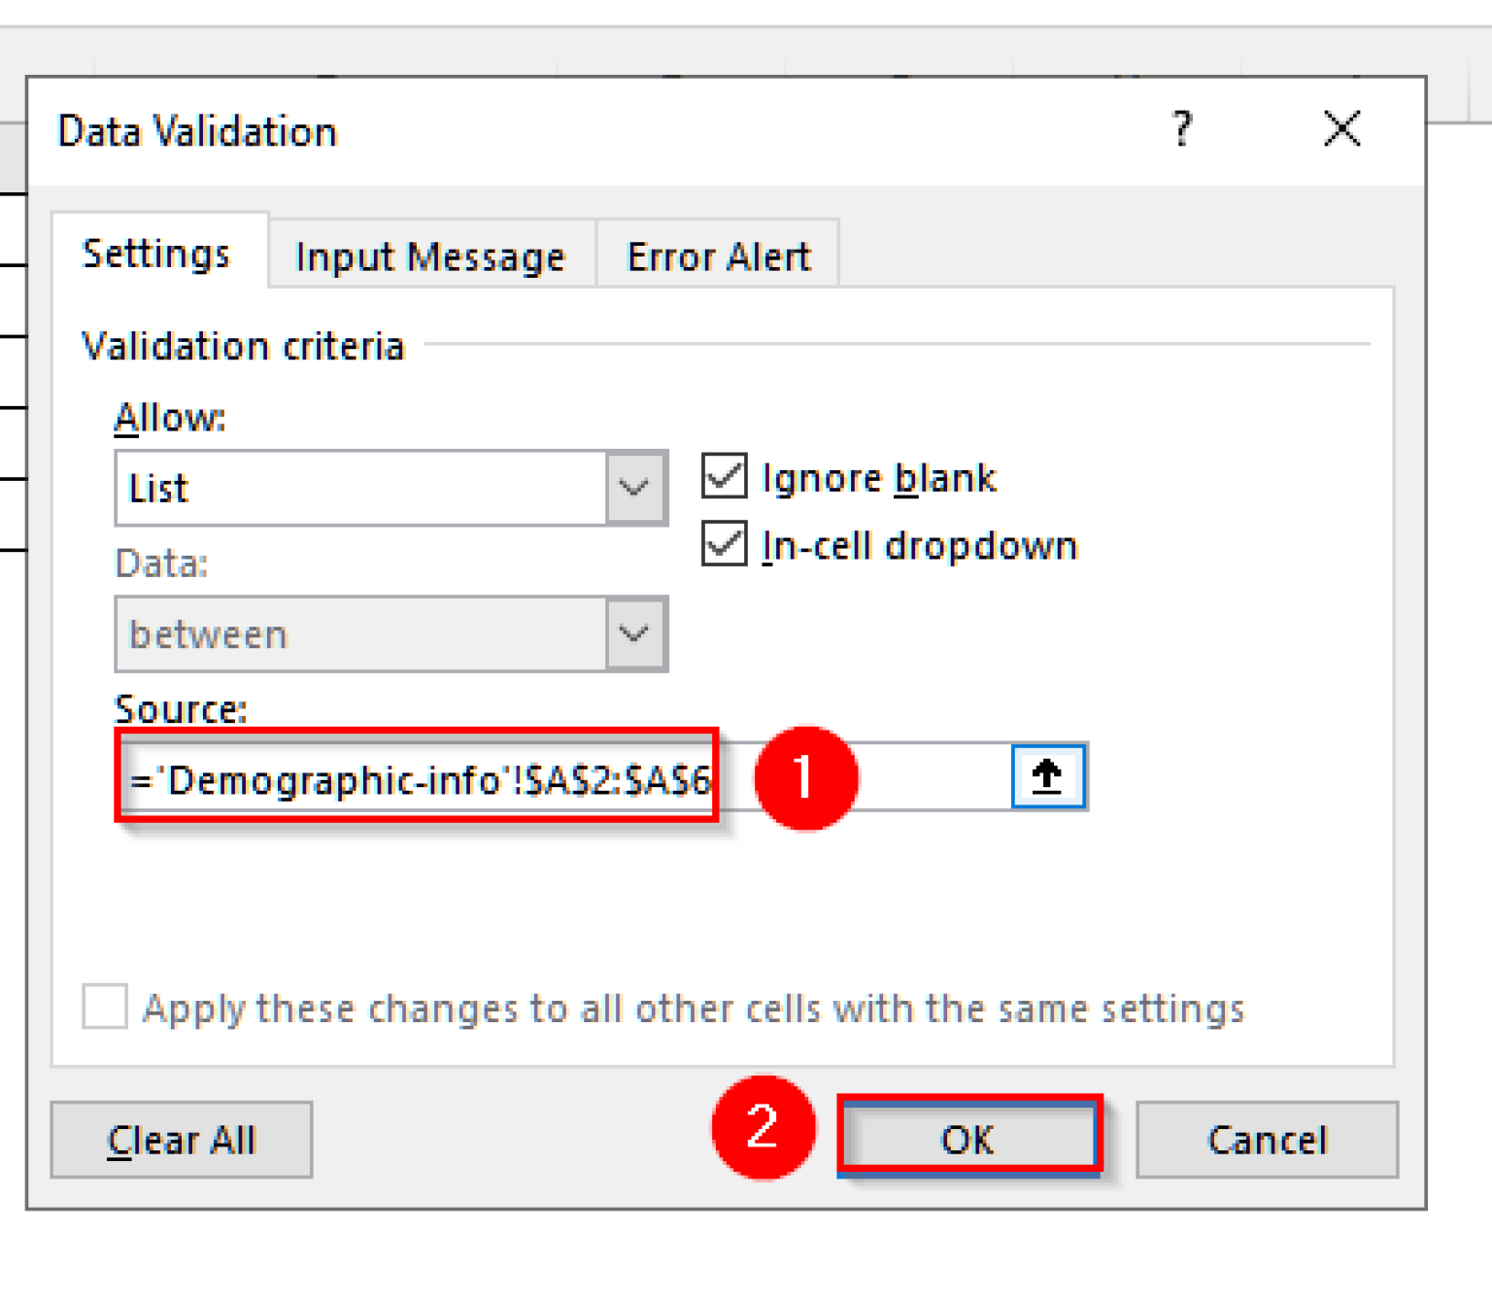Enable Apply these changes to all other cells
Screen dimensions: 1492x1300
tap(103, 1009)
